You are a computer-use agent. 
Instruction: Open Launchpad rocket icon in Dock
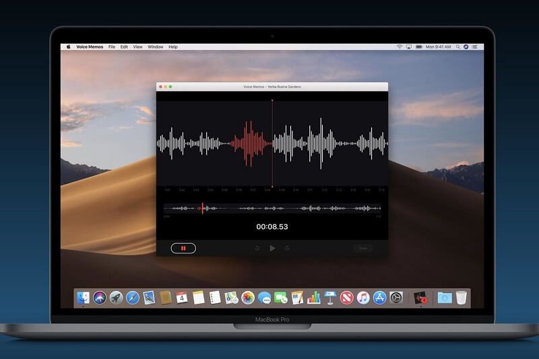(x=116, y=298)
